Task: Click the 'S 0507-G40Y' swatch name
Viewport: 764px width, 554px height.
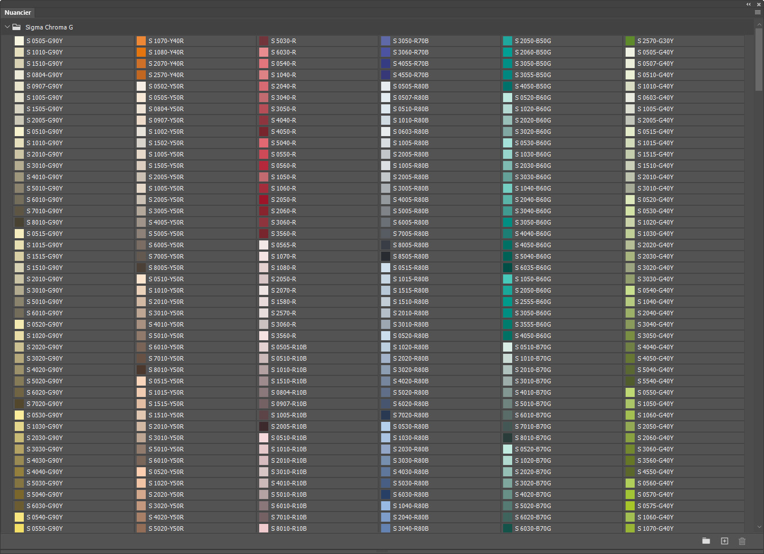Action: coord(656,64)
